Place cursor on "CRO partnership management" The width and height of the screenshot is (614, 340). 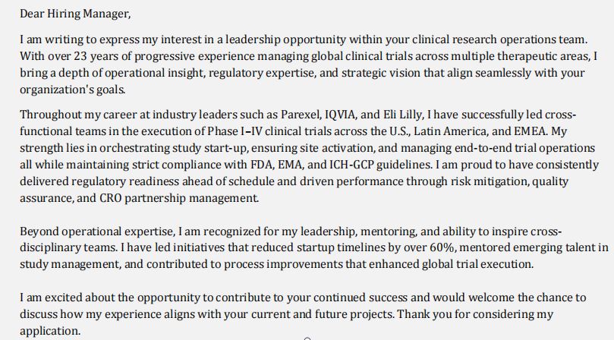point(178,198)
